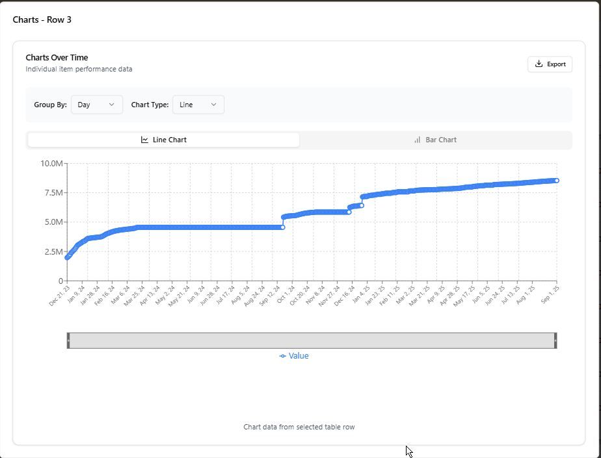This screenshot has width=601, height=458.
Task: Open the Group By dropdown
Action: pos(96,104)
